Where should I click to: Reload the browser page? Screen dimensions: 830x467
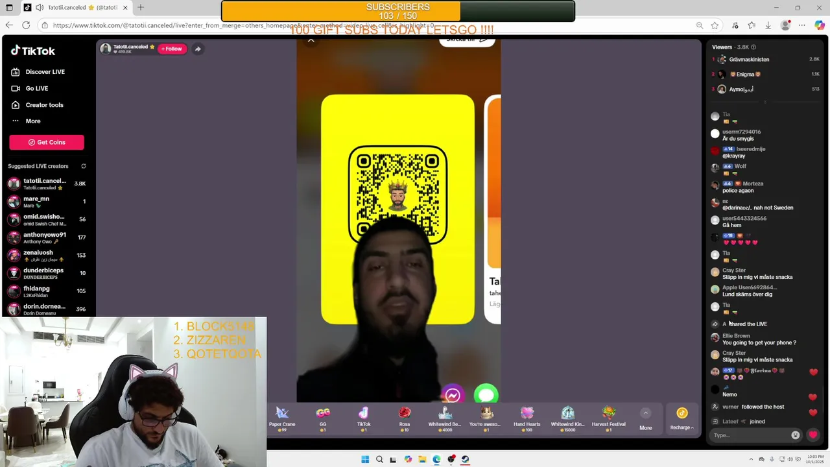click(26, 25)
